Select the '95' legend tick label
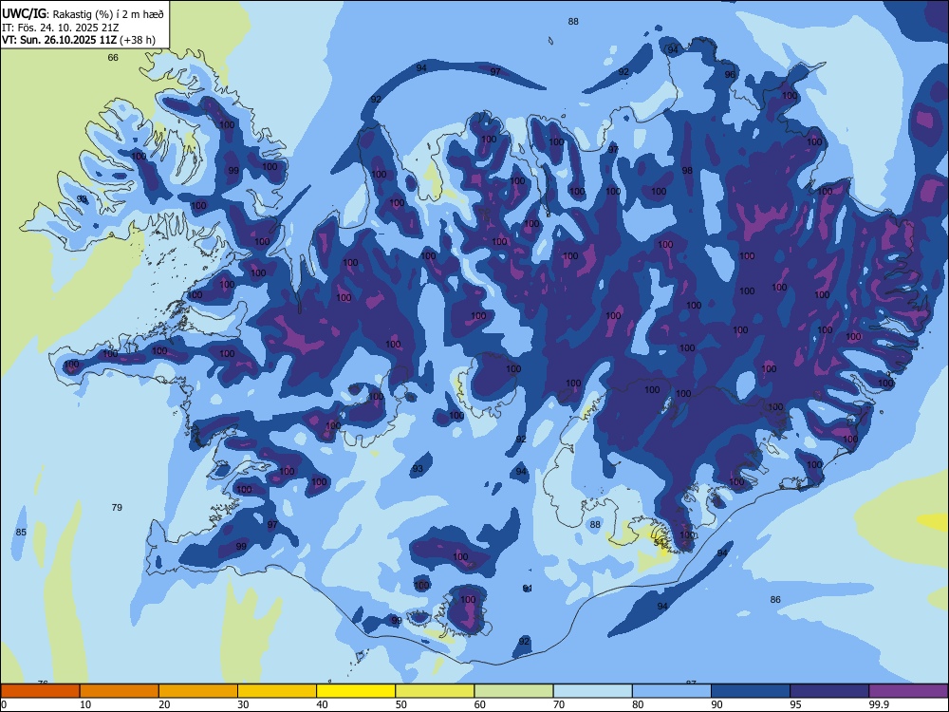The width and height of the screenshot is (949, 712). click(796, 704)
